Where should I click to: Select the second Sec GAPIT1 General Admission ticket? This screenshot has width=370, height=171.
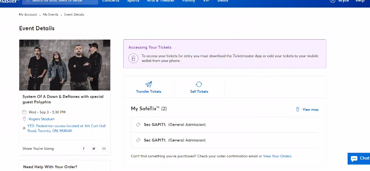click(225, 140)
